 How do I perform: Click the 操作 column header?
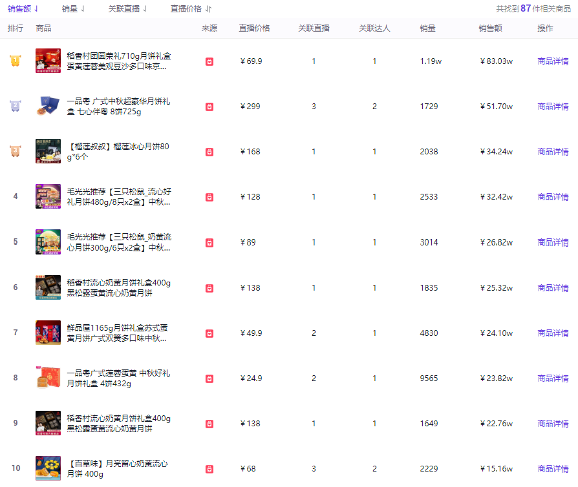pyautogui.click(x=545, y=28)
